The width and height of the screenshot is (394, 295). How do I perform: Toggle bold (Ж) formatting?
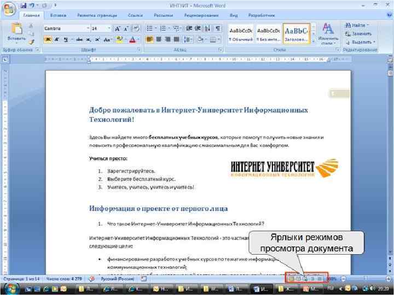(48, 40)
